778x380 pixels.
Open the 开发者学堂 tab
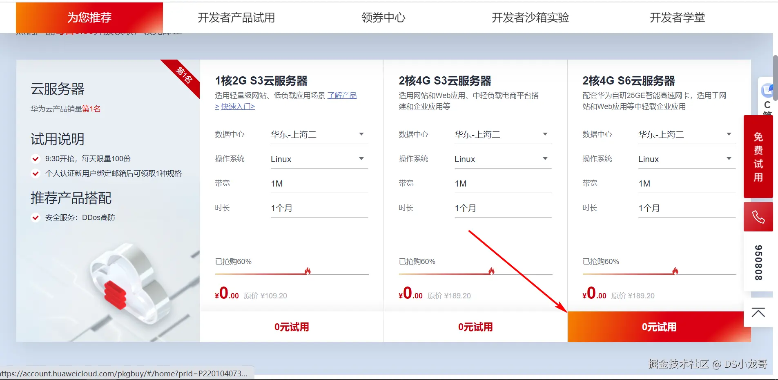(x=678, y=18)
